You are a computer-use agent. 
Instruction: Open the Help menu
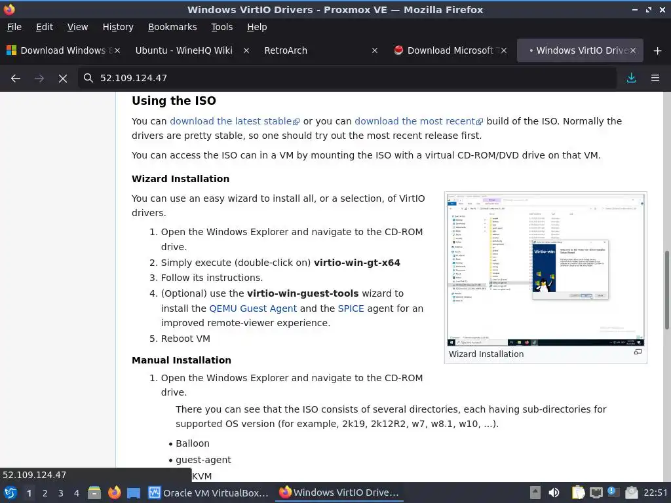(257, 27)
